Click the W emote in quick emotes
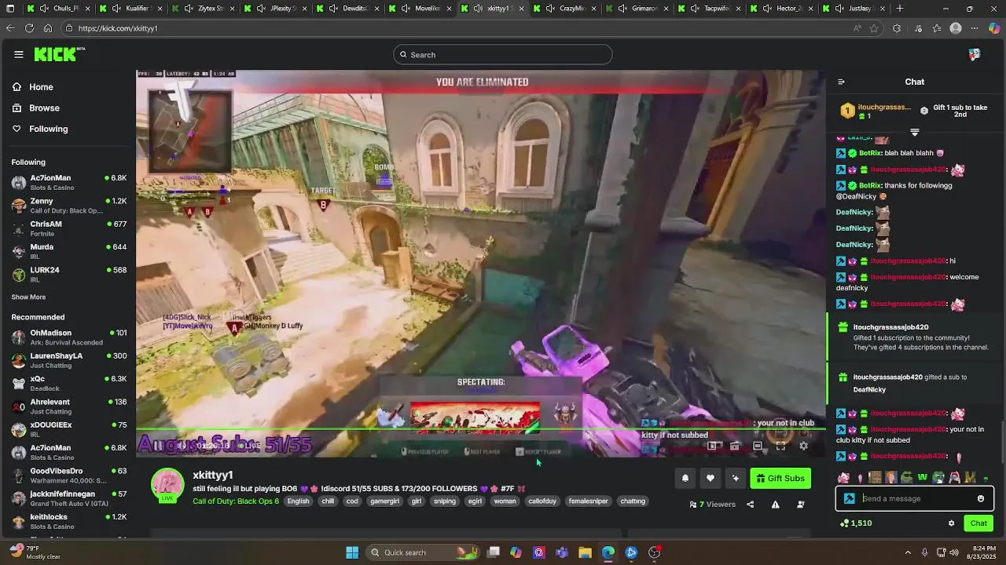This screenshot has height=565, width=1006. (x=923, y=477)
